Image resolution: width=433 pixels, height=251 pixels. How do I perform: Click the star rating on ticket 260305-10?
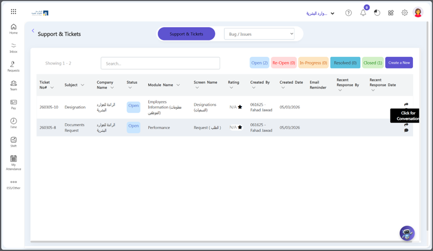click(x=240, y=107)
